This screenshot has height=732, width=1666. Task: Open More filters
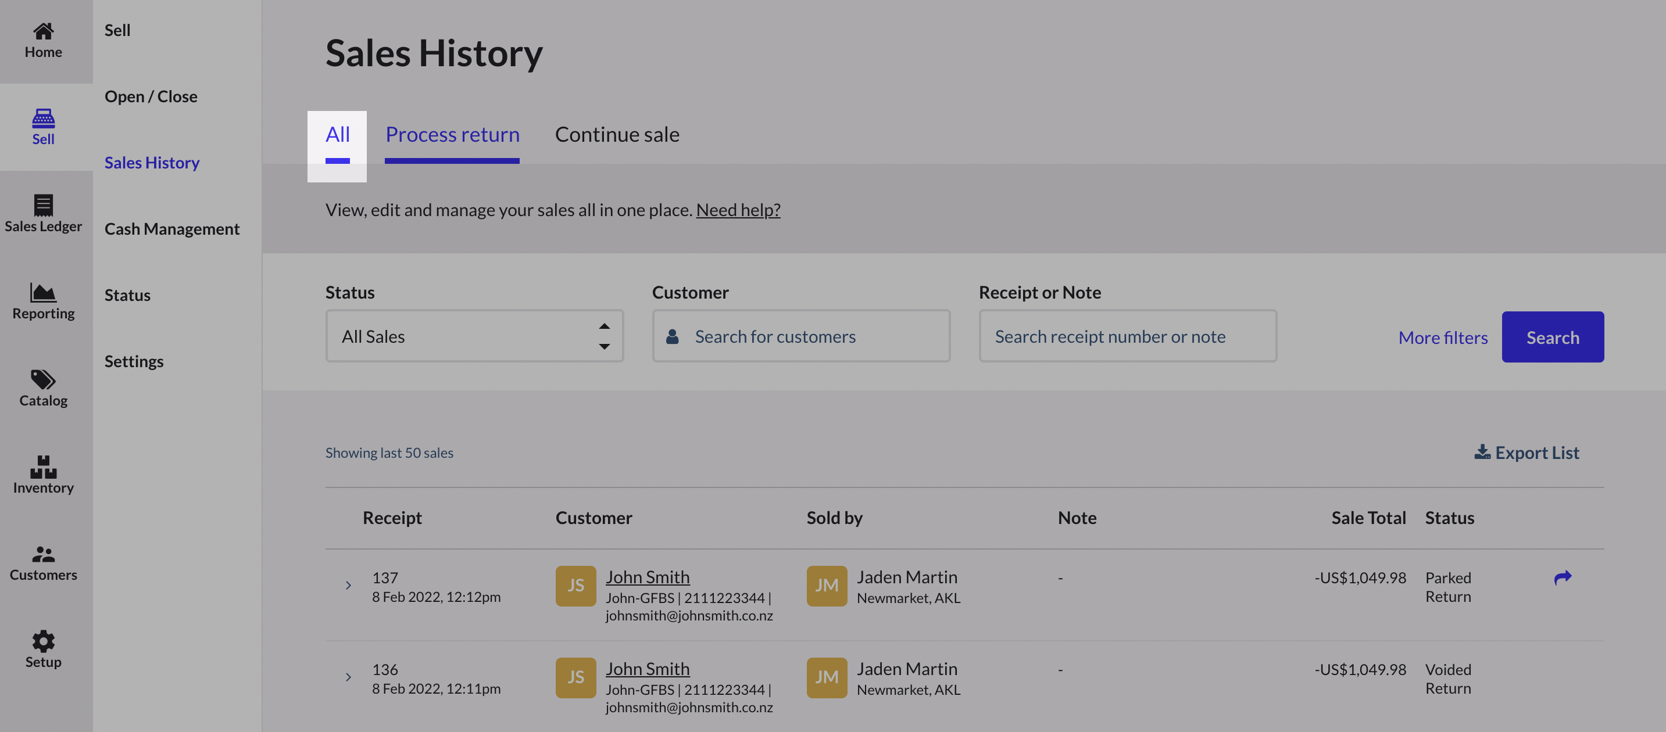(x=1443, y=338)
